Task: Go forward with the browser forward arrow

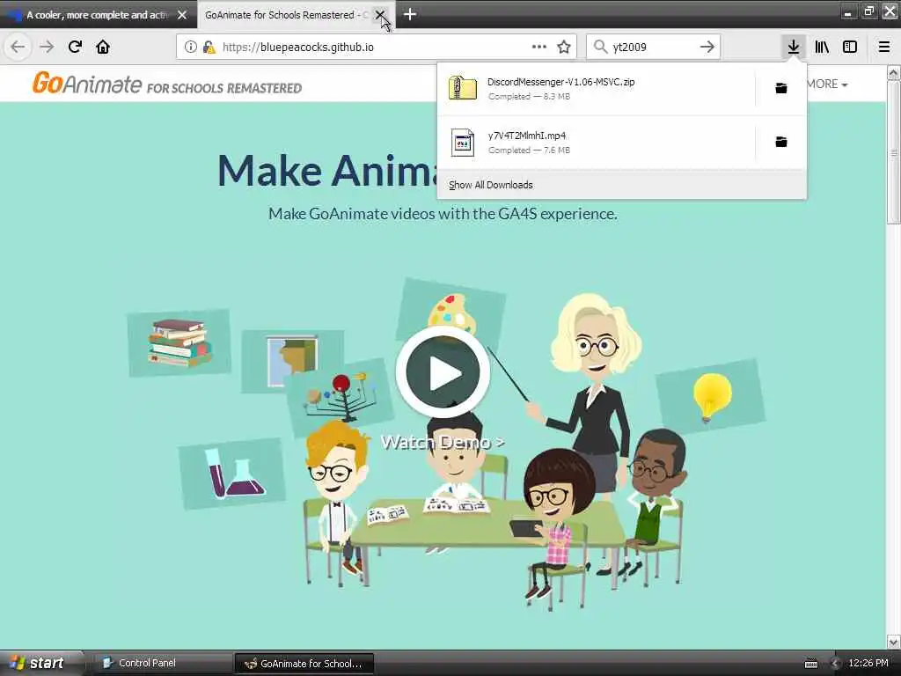Action: tap(47, 47)
